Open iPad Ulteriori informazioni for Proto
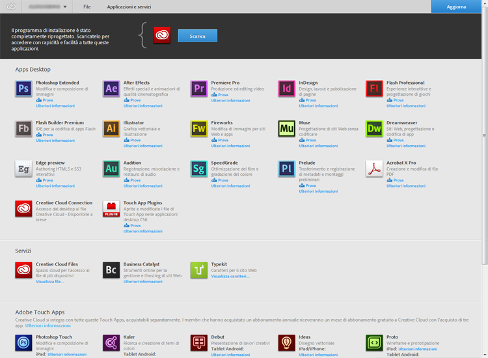The image size is (488, 358). coord(418,349)
